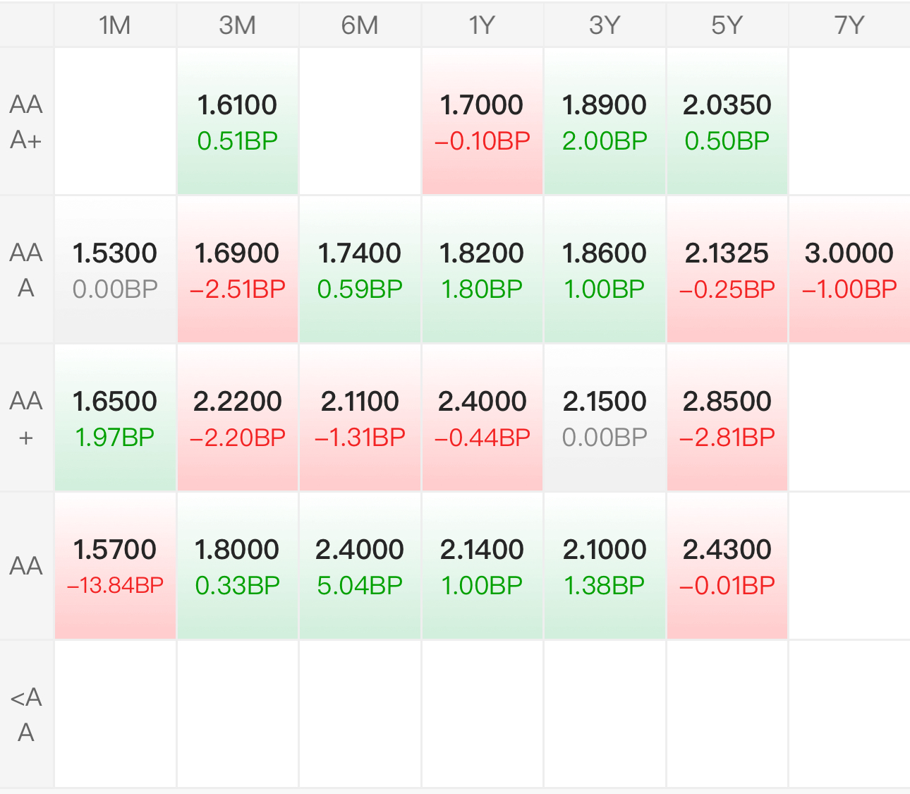The height and width of the screenshot is (794, 910).
Task: Click the AA 1M cell with -13.84BP
Action: click(115, 566)
